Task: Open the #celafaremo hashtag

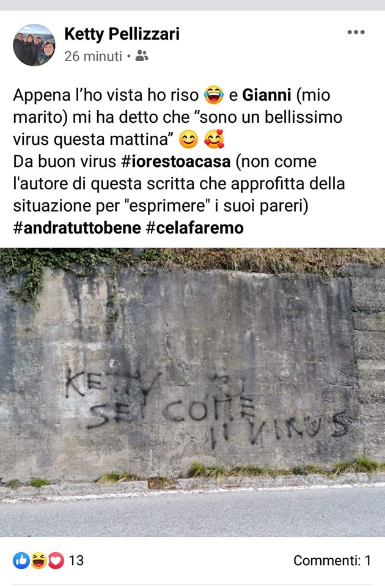Action: (194, 228)
